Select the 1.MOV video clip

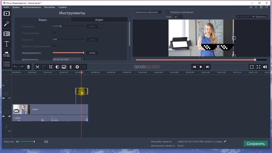tap(50, 109)
